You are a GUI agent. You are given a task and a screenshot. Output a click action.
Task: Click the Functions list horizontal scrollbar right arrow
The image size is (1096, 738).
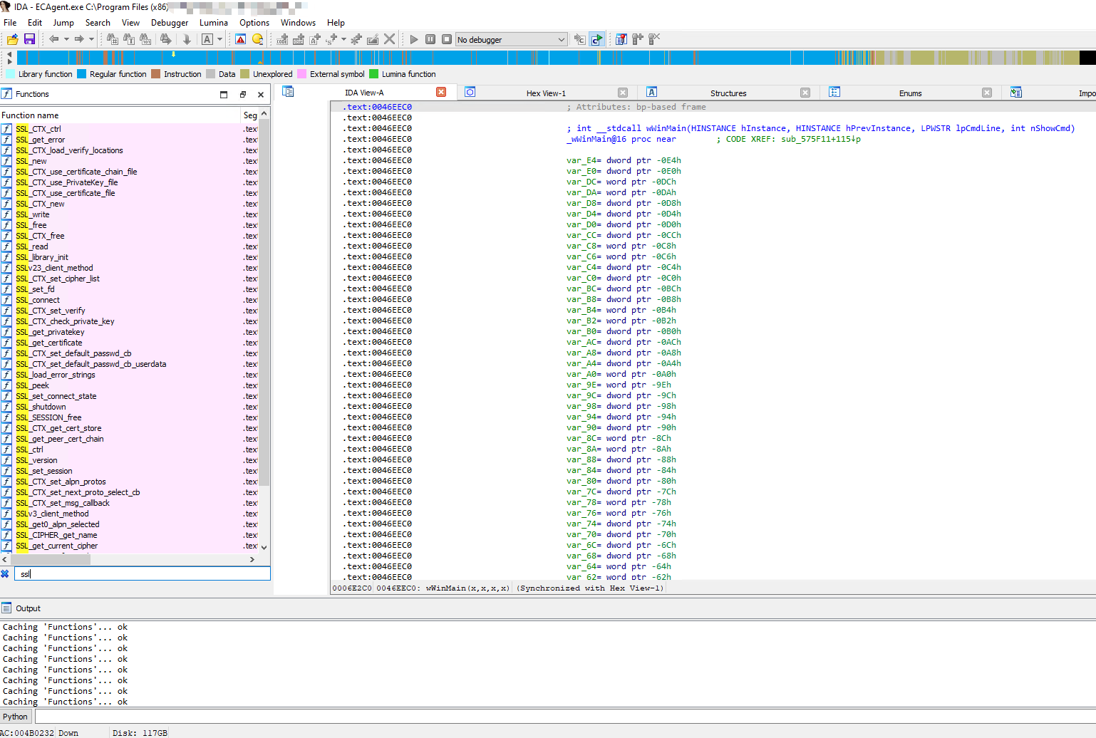click(252, 560)
